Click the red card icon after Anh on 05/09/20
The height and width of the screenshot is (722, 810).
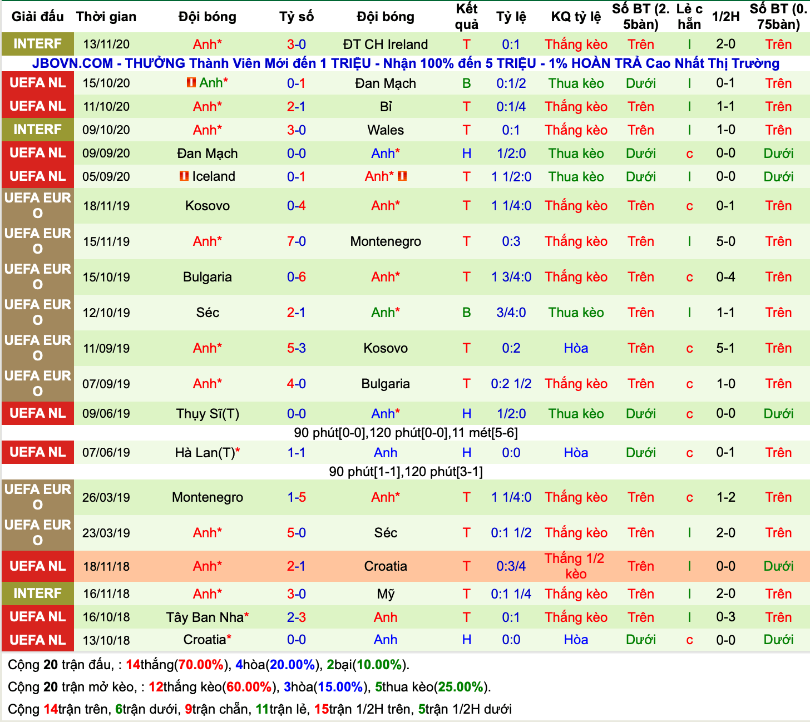point(402,176)
